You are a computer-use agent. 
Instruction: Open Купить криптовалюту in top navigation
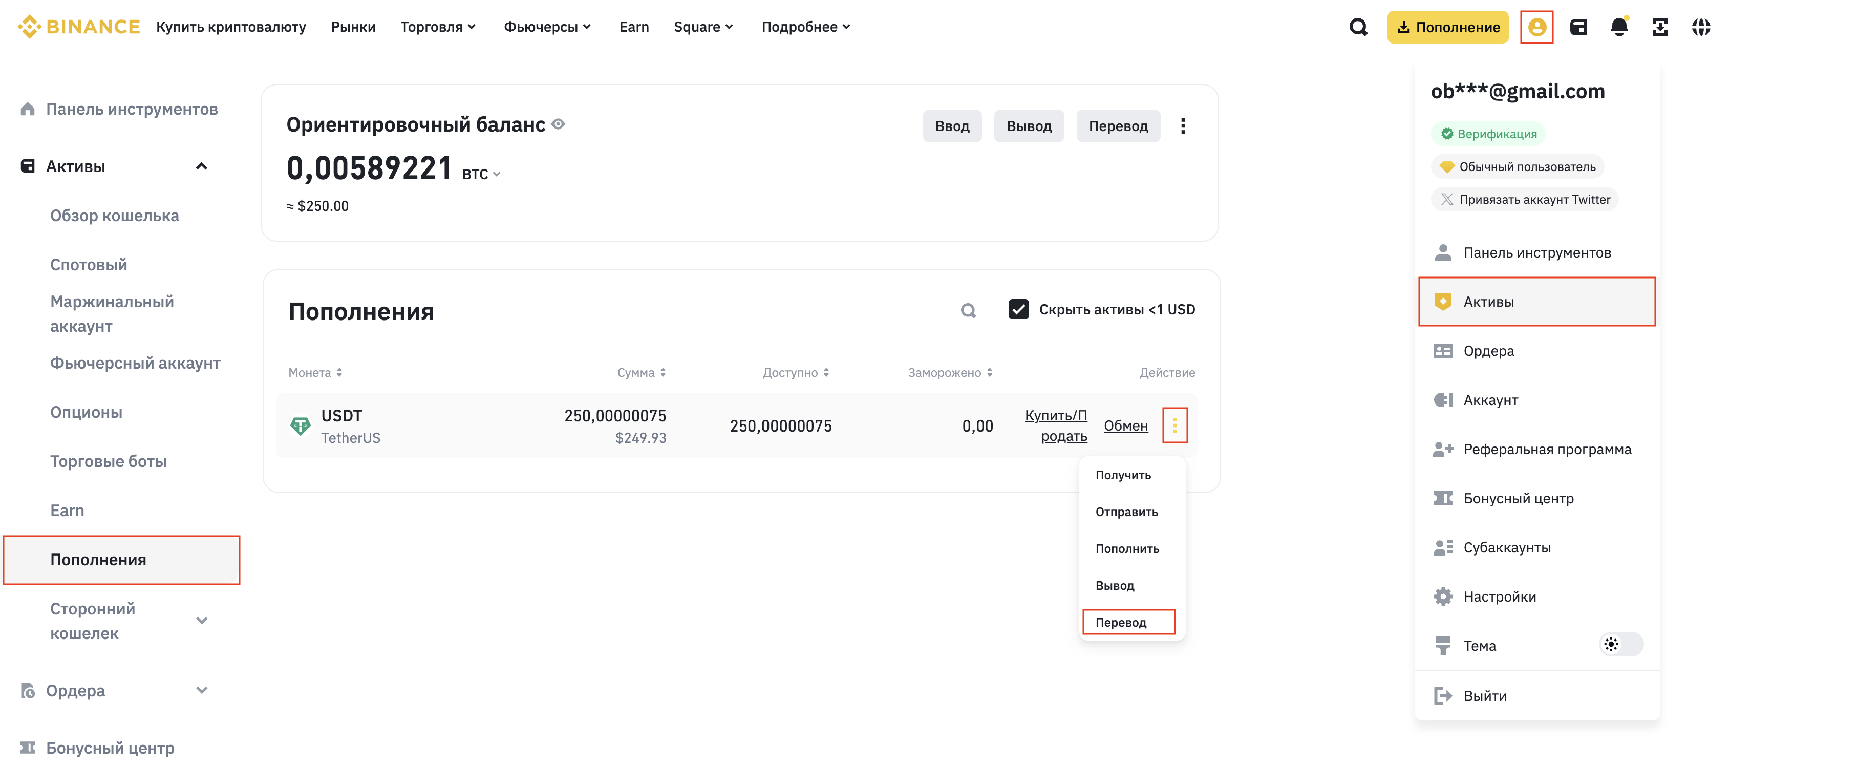[x=231, y=27]
